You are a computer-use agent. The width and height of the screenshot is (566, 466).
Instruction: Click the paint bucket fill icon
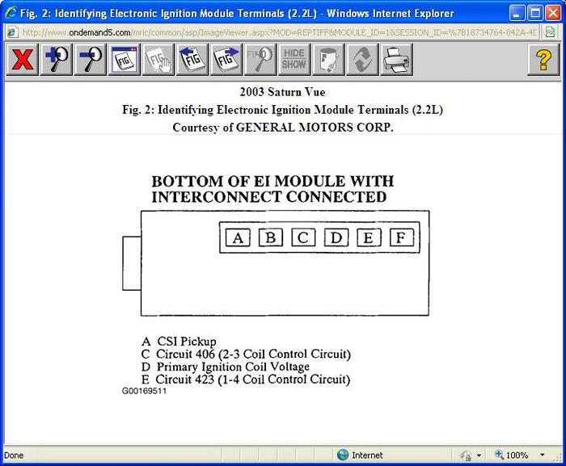327,60
